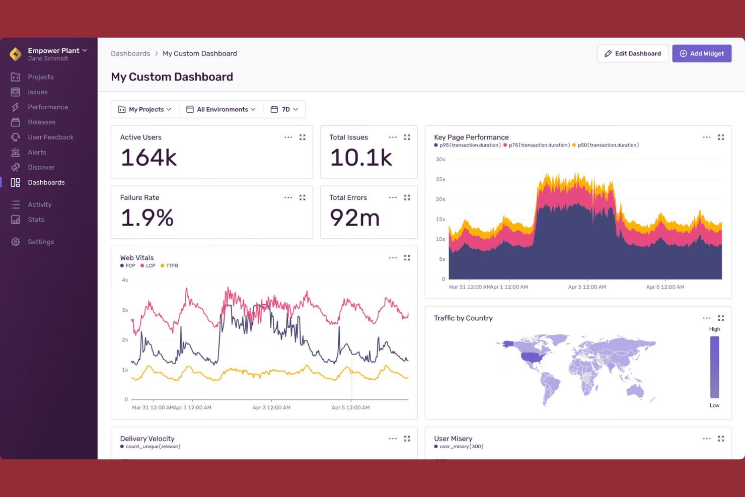Click the Stats icon in the sidebar
This screenshot has width=745, height=497.
(x=16, y=220)
